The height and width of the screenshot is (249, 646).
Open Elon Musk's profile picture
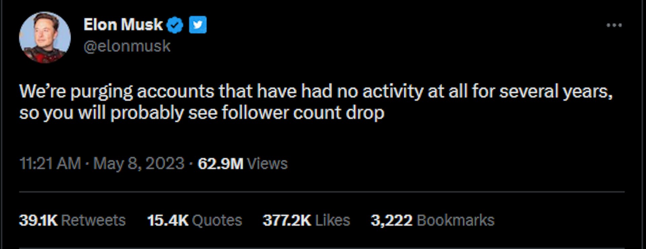coord(45,37)
